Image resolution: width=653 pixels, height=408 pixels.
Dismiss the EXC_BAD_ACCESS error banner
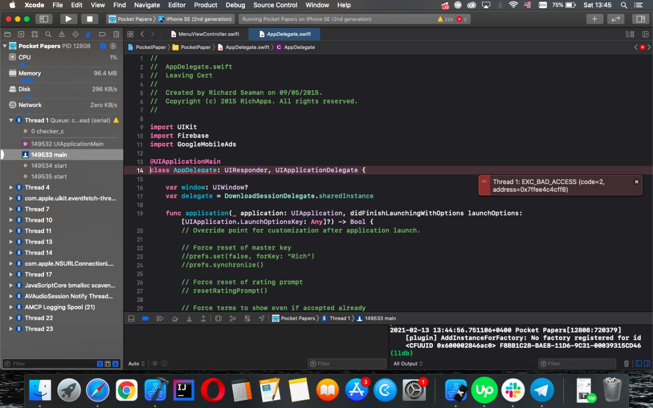(636, 182)
